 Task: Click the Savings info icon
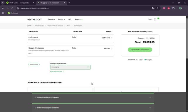[x=147, y=38]
